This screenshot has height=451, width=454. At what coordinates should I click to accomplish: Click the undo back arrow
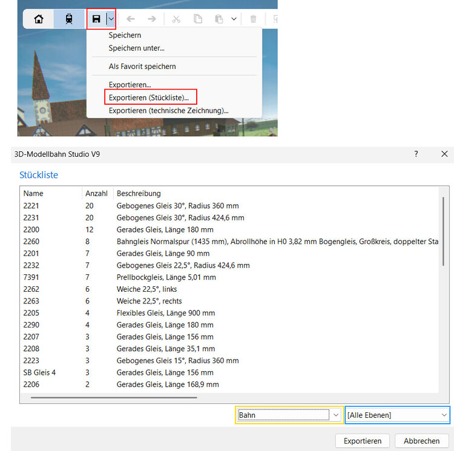[x=131, y=19]
